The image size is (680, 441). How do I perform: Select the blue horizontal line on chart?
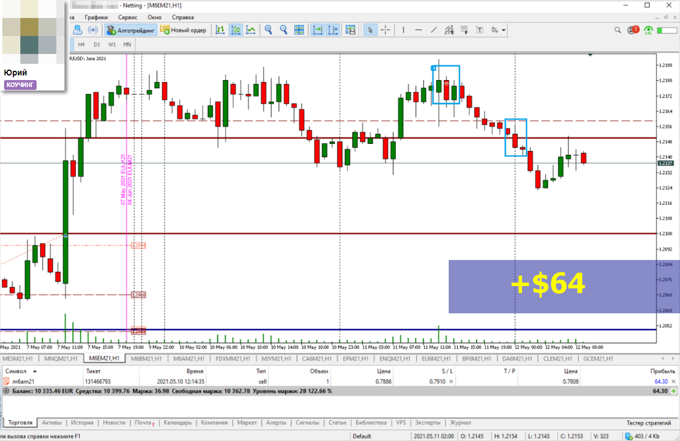tap(328, 330)
